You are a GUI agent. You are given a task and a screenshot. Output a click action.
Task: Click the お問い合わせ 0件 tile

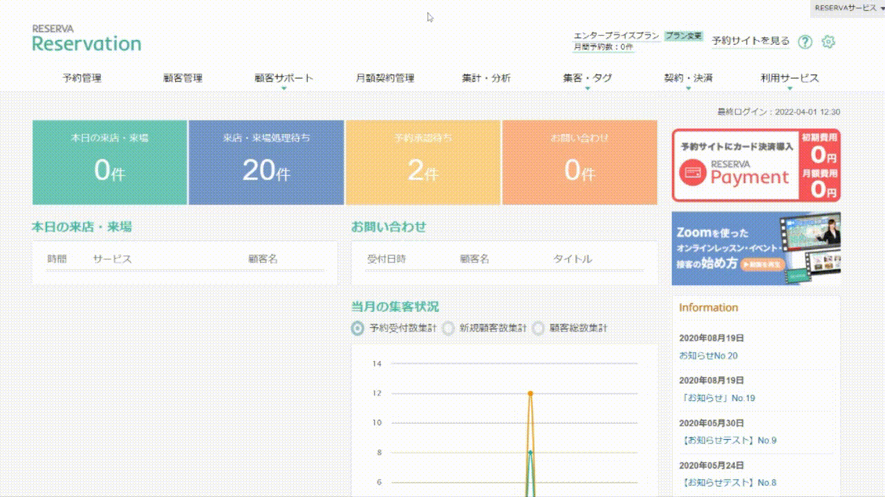click(580, 162)
